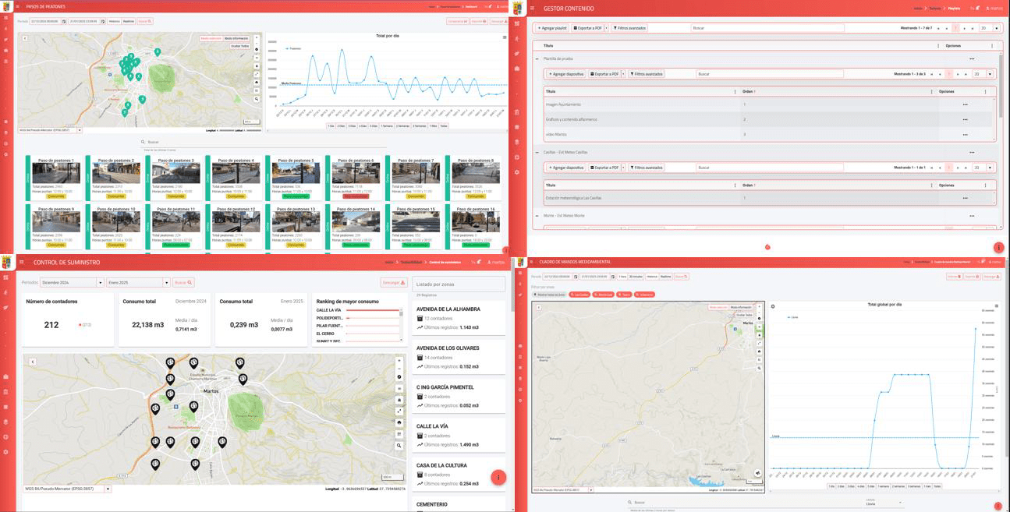Click the Gestor Contenido vertical scrollbar
This screenshot has width=1010, height=512.
tap(1002, 94)
